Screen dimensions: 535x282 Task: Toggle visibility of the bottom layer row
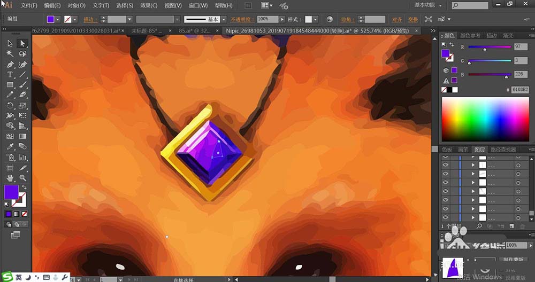445,217
